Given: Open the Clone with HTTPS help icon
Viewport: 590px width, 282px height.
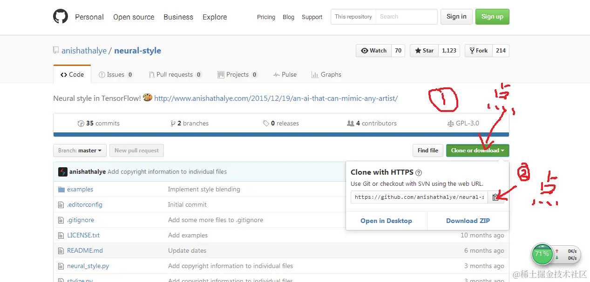Looking at the screenshot, I should 418,172.
